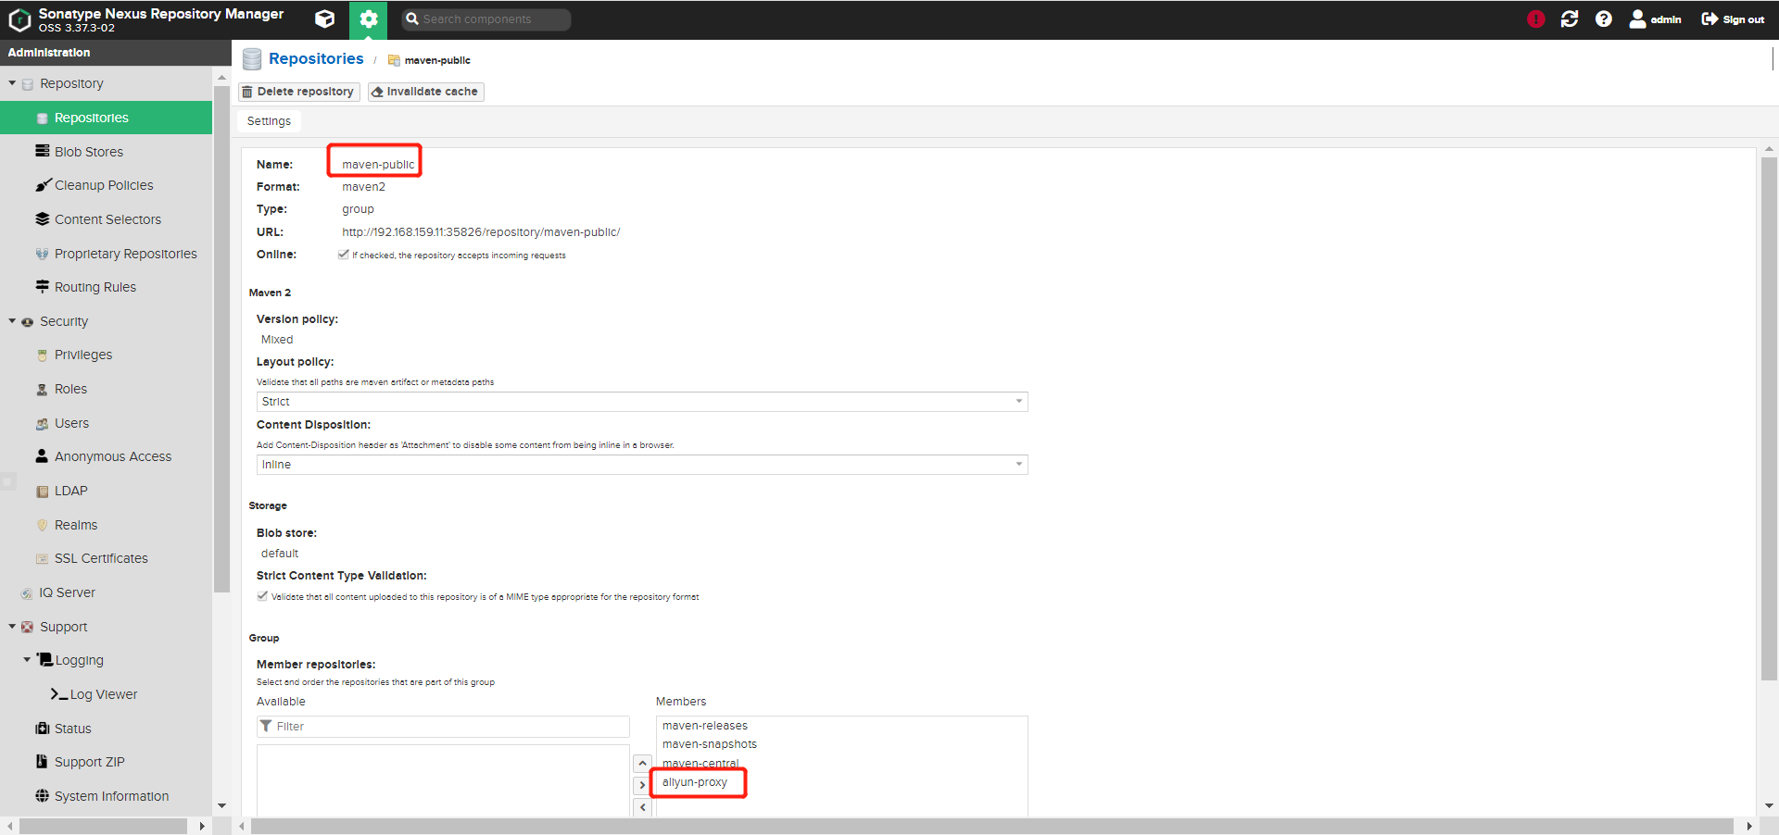This screenshot has width=1779, height=835.
Task: Toggle the Online checkbox
Action: pyautogui.click(x=344, y=255)
